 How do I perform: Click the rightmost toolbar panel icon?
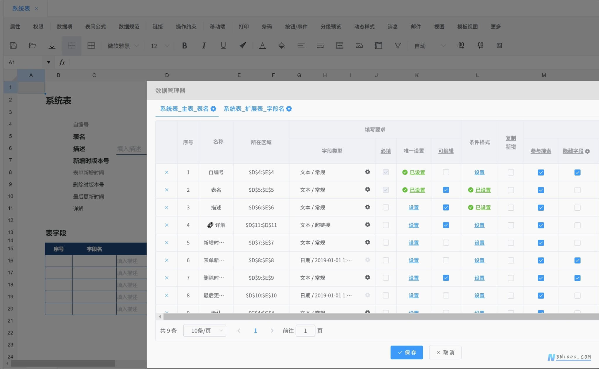[x=499, y=46]
